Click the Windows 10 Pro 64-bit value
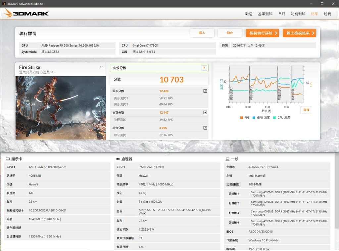Screen dimensions: 339x251 click(x=264, y=240)
